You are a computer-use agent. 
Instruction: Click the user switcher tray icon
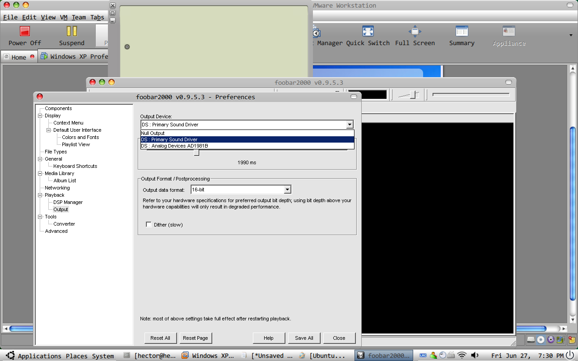[x=433, y=356]
